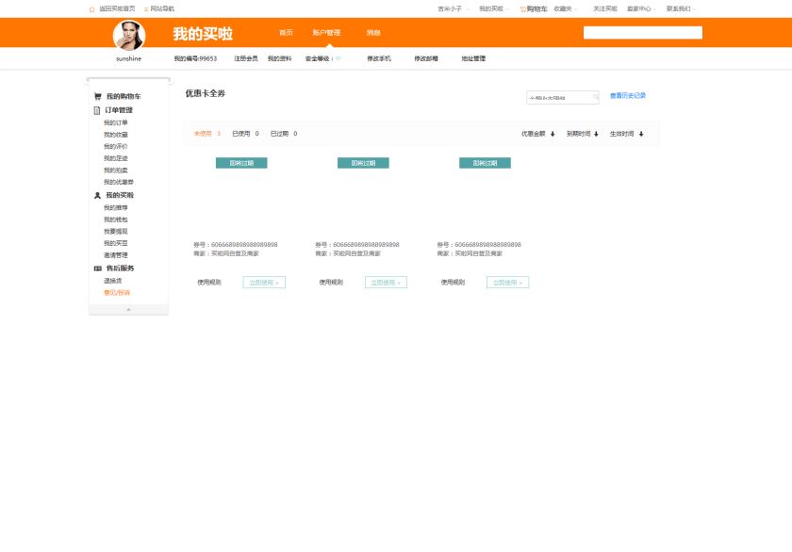Open the 修改手机 change phone link
The width and height of the screenshot is (792, 552).
[x=379, y=58]
